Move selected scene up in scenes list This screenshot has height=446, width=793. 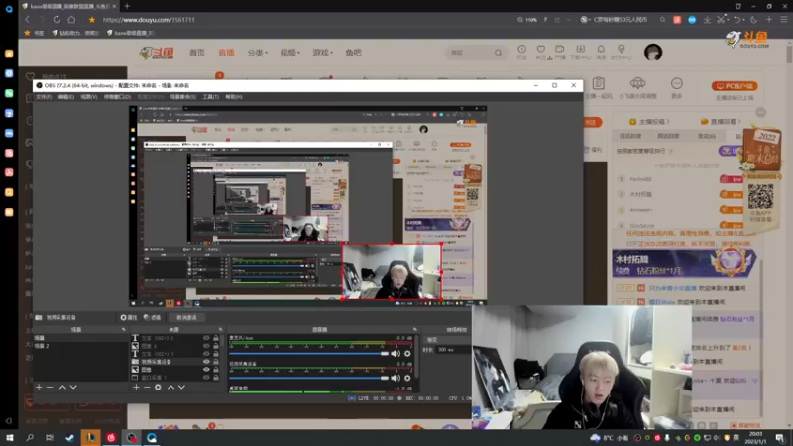click(62, 387)
